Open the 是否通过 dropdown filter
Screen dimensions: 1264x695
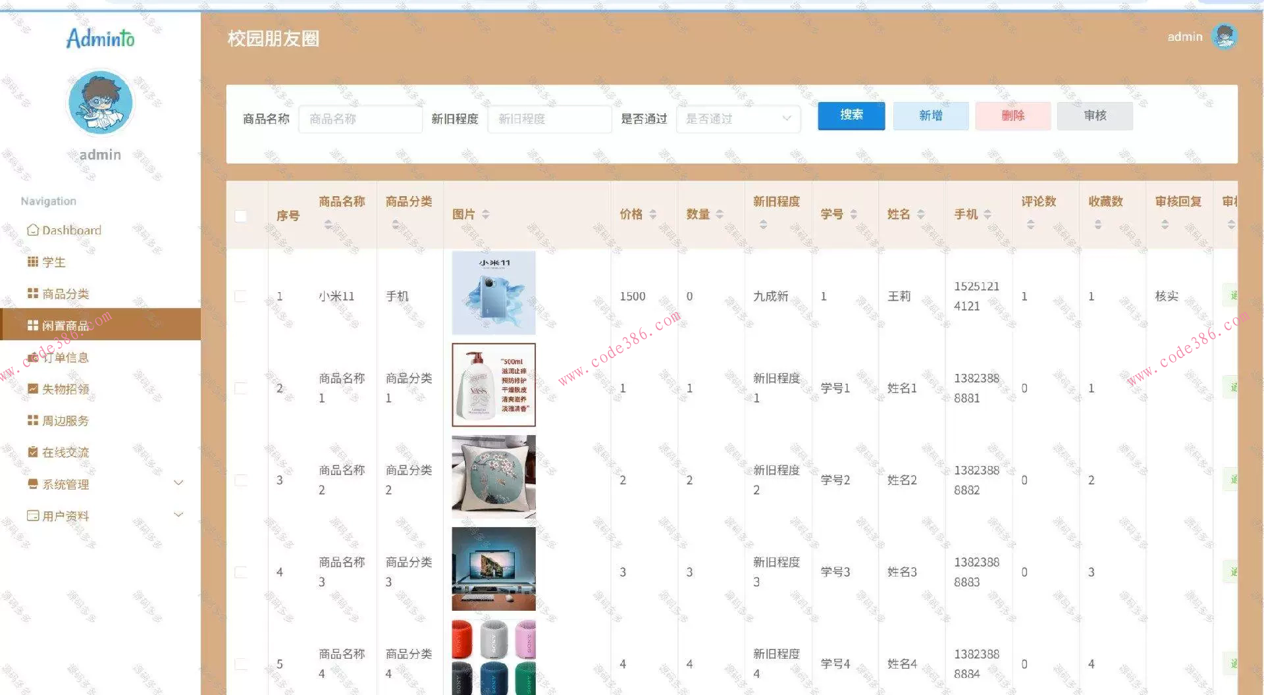pyautogui.click(x=737, y=118)
